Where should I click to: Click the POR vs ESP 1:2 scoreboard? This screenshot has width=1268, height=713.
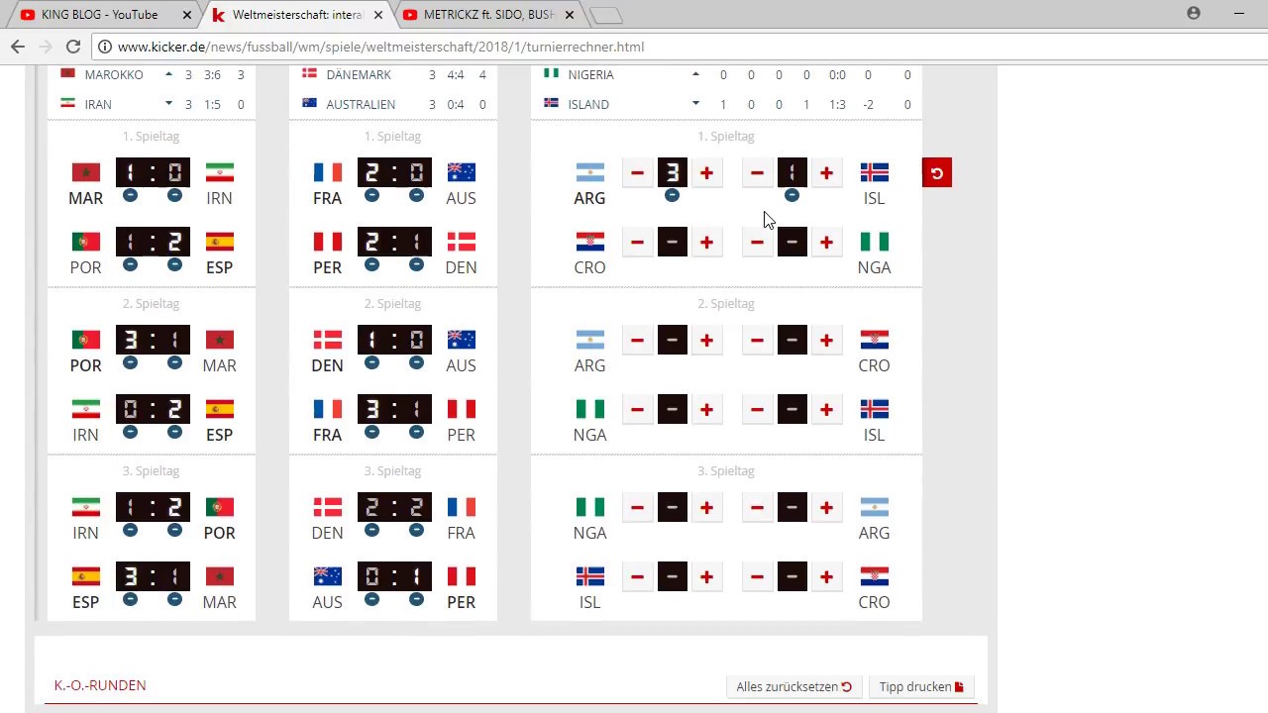[x=153, y=242]
